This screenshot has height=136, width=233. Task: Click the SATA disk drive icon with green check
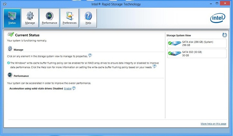[x=174, y=43]
